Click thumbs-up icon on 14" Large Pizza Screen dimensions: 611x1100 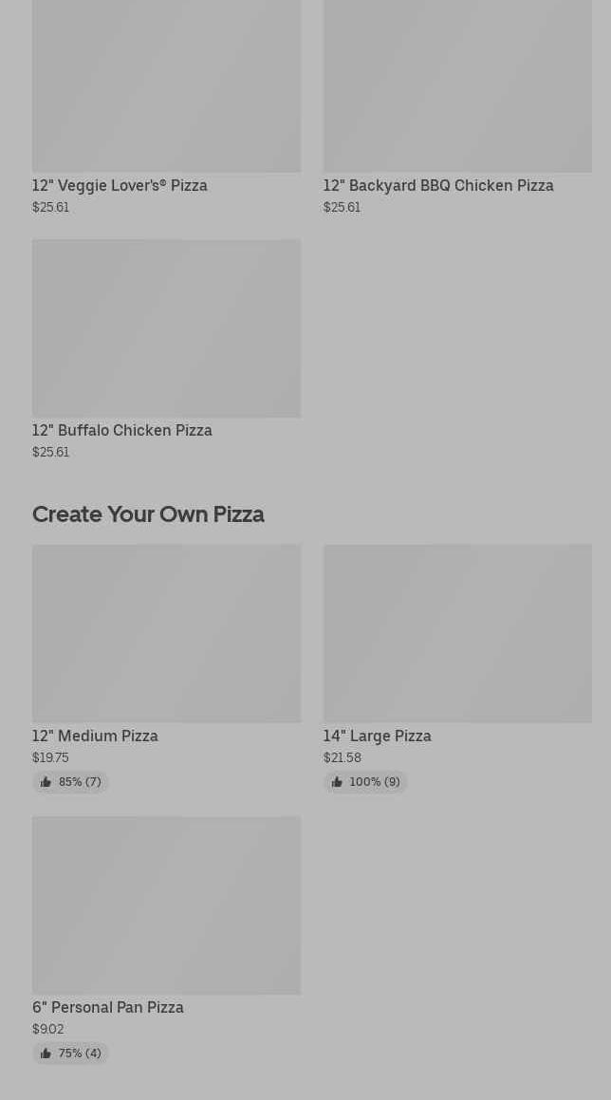tap(337, 782)
